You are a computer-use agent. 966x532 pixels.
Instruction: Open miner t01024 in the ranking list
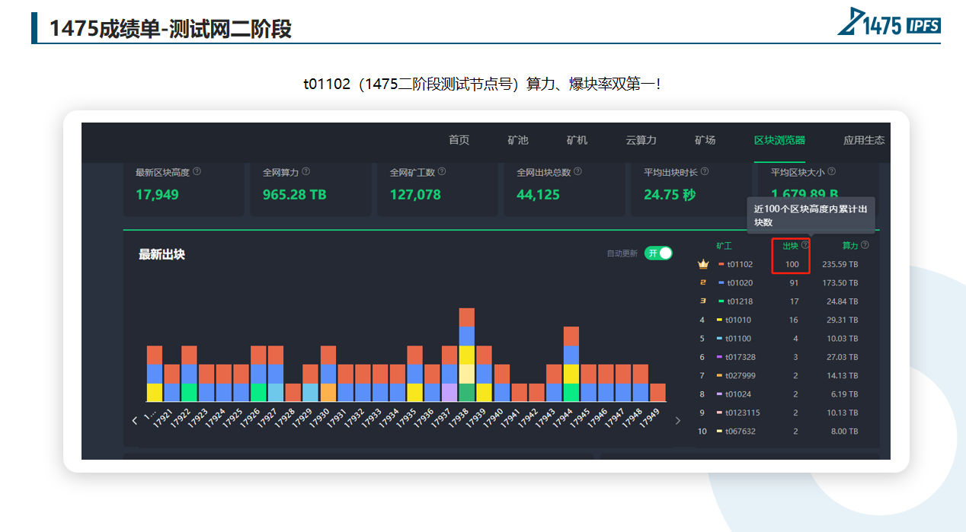click(738, 394)
